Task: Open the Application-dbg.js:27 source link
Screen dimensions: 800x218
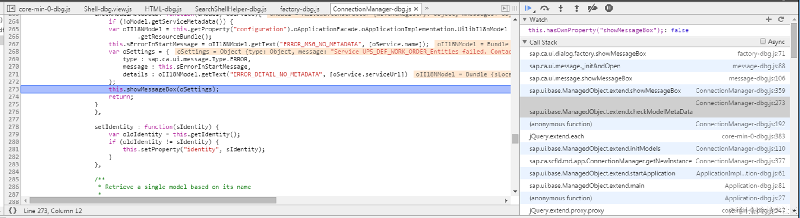Action: pyautogui.click(x=755, y=198)
